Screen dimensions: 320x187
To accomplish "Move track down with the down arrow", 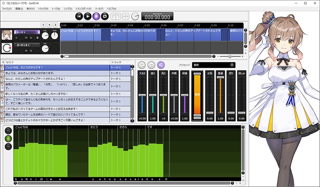I will point(56,25).
